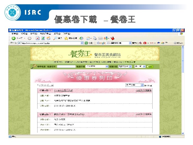
Task: Click the red circular Google toolbar icon
Action: [145, 43]
